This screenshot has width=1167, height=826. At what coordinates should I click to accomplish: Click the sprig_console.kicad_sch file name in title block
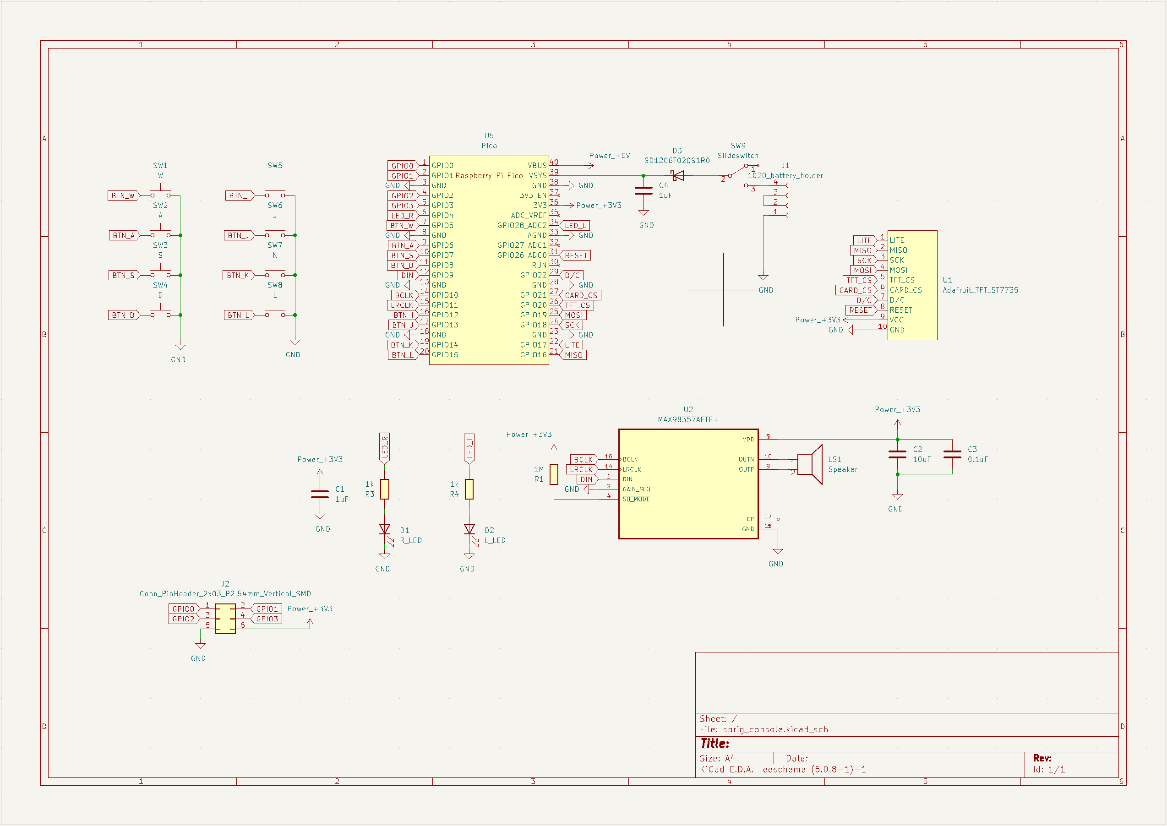775,729
